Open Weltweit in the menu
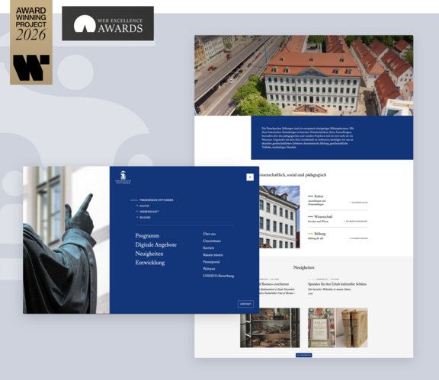The image size is (439, 380). point(209,269)
